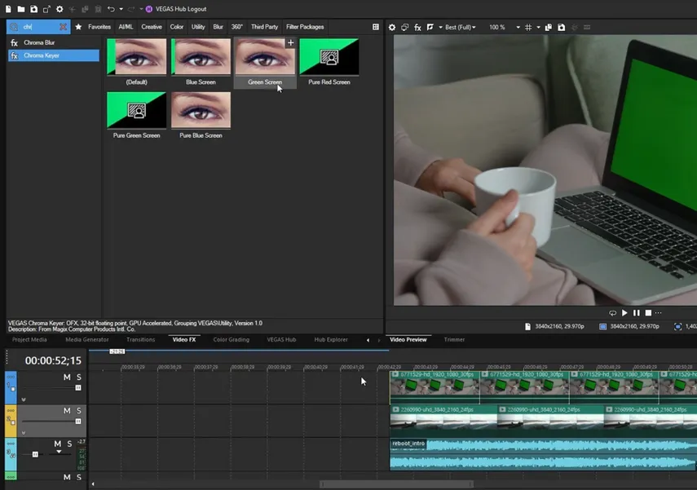The height and width of the screenshot is (490, 697).
Task: Open split screen view dropdown arrow
Action: pyautogui.click(x=440, y=28)
